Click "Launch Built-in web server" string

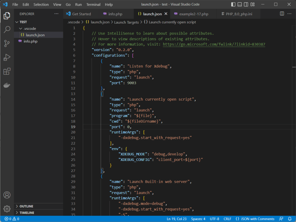(x=158, y=182)
